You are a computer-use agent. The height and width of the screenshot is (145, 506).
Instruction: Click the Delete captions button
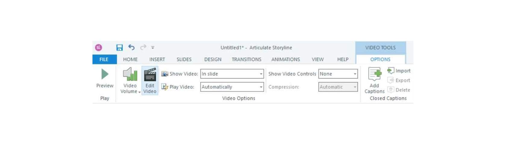point(399,90)
